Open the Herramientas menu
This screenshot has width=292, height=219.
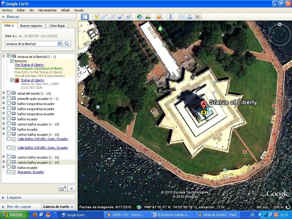(x=47, y=10)
